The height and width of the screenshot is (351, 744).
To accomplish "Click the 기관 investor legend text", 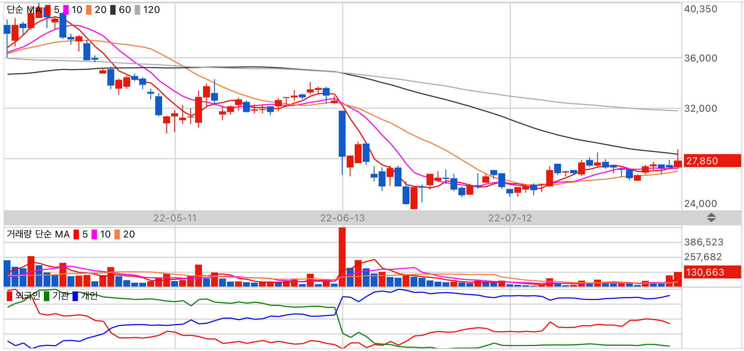I will (61, 296).
